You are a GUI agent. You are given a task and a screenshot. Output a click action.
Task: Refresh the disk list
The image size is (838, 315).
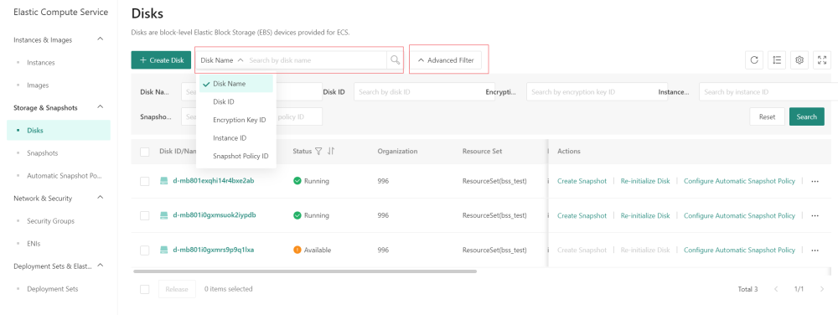[x=754, y=60]
